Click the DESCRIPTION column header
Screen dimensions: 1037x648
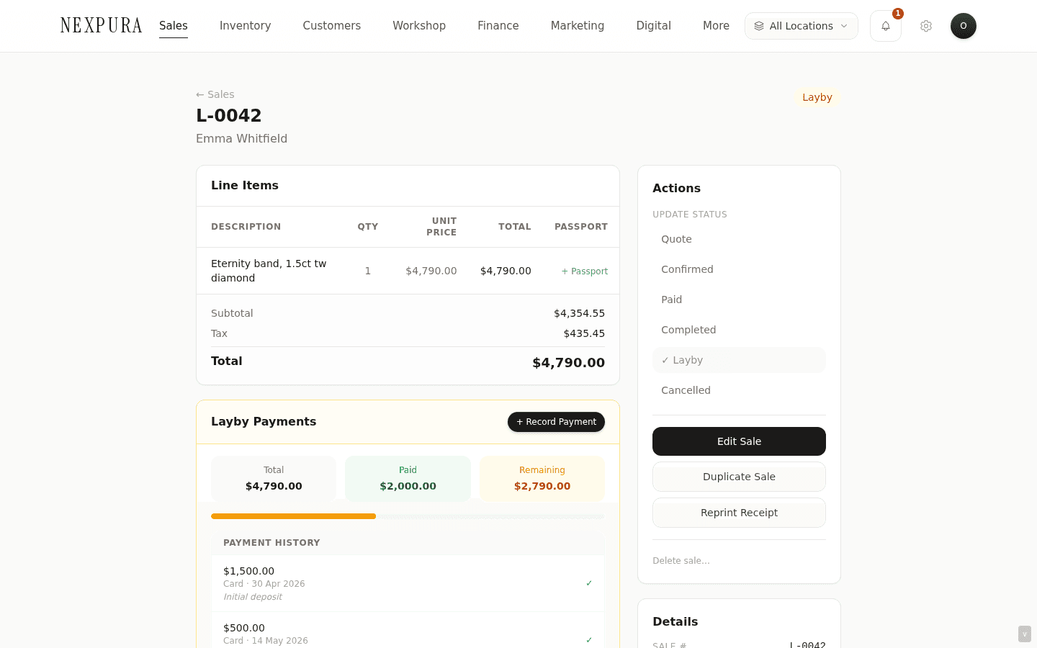coord(246,227)
